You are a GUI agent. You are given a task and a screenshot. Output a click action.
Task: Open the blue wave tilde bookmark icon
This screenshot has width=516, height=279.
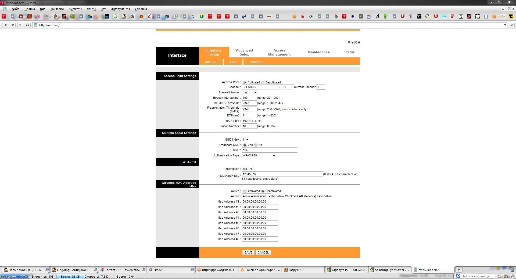tap(193, 16)
